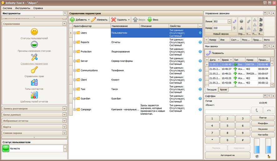Open the Система menu
This screenshot has width=277, height=161.
click(x=7, y=8)
